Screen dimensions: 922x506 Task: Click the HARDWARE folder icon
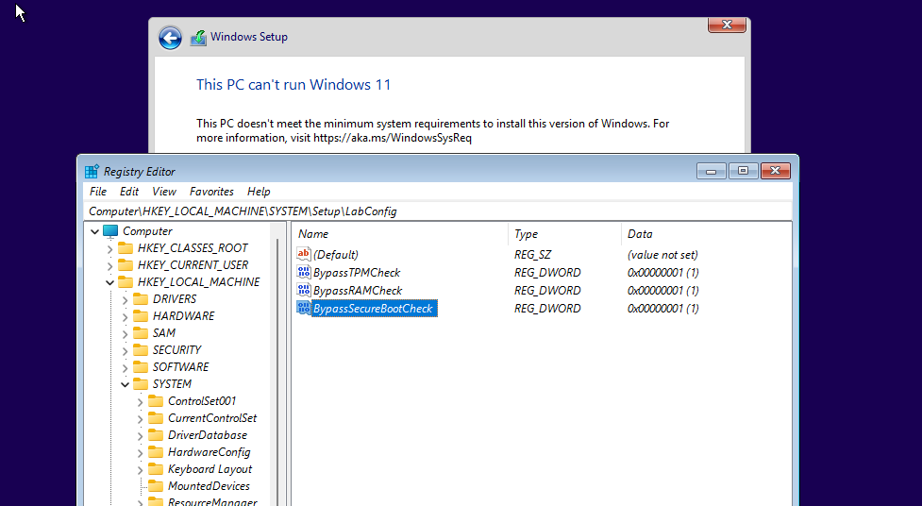point(141,316)
